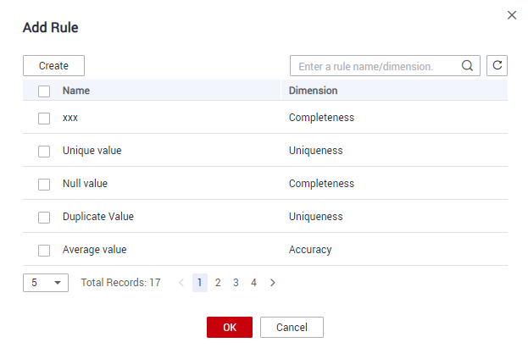Click the refresh rule list icon

pyautogui.click(x=497, y=65)
